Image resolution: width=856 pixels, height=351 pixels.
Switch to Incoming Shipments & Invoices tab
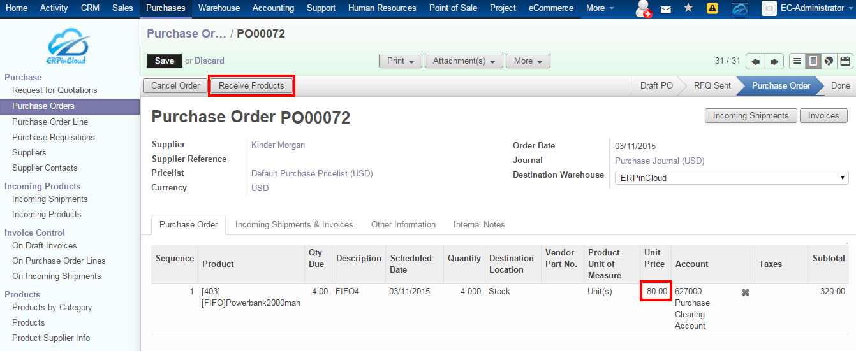pyautogui.click(x=294, y=224)
